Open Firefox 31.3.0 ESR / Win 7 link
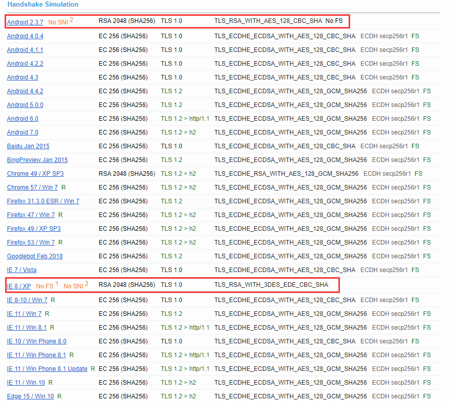The image size is (450, 402). point(43,201)
